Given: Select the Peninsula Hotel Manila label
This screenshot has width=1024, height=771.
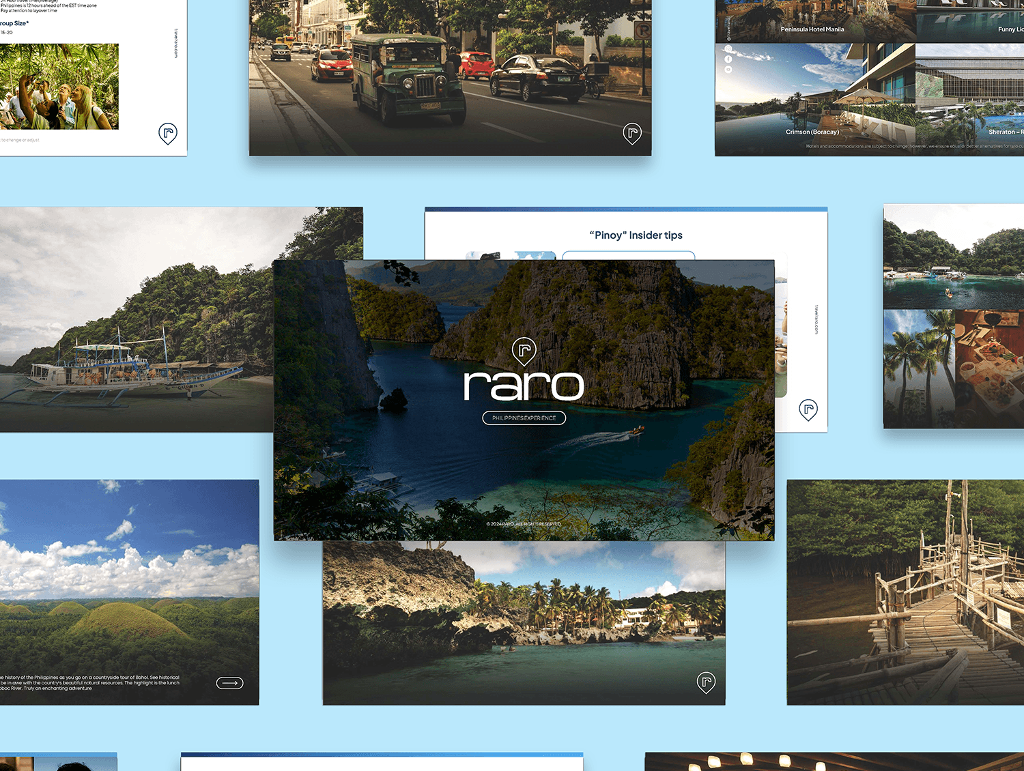Looking at the screenshot, I should coord(812,29).
